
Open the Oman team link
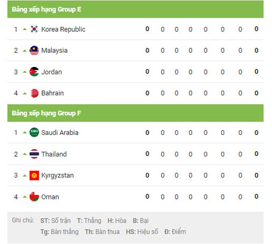[50, 197]
